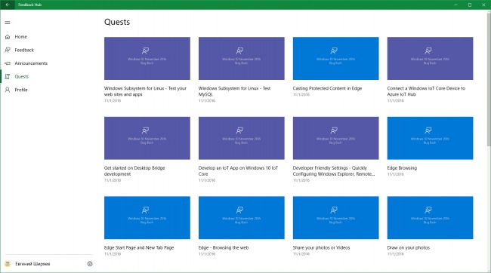Open Windows Subsystem for Linux MySQL quest
The height and width of the screenshot is (273, 491).
click(242, 59)
